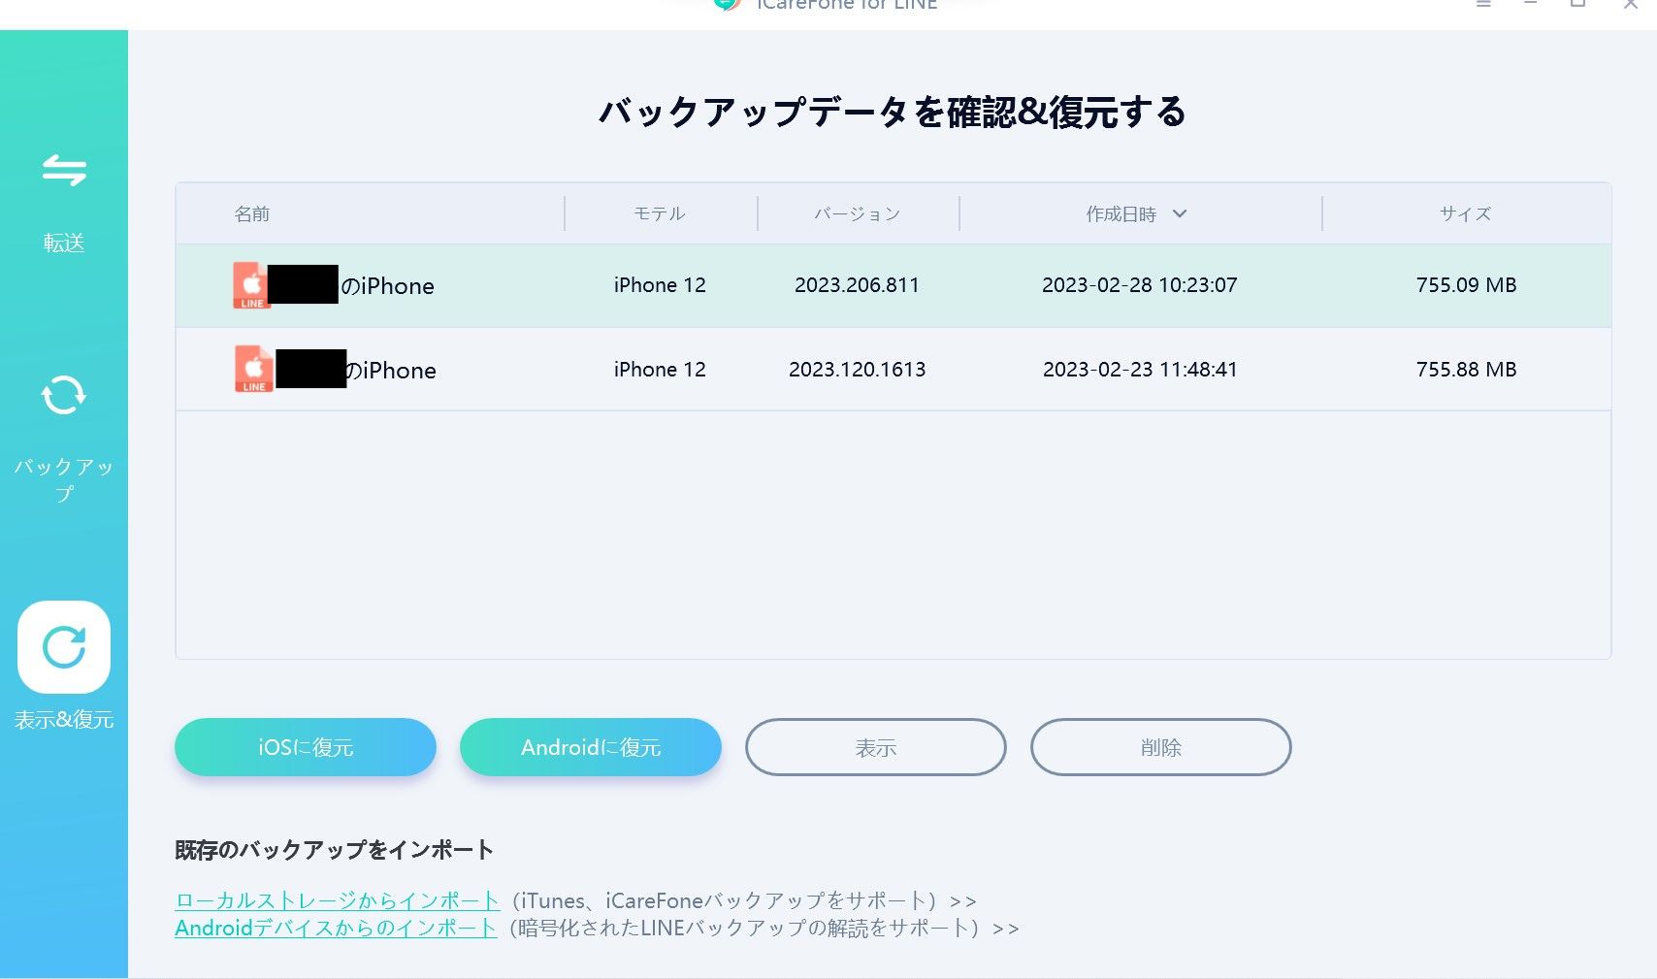Open Androidデバイスからのインポート link
This screenshot has width=1657, height=979.
click(336, 928)
